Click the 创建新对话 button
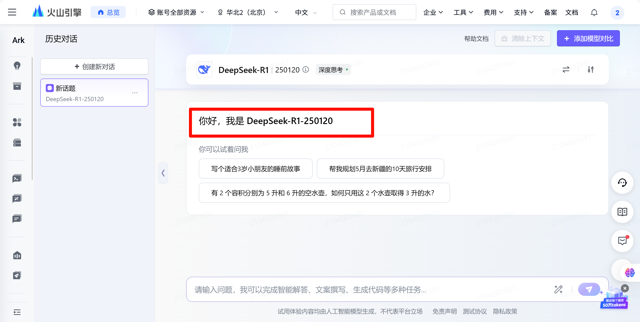Image resolution: width=640 pixels, height=322 pixels. coord(94,67)
